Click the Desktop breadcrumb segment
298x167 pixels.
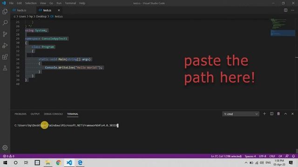tap(41, 17)
